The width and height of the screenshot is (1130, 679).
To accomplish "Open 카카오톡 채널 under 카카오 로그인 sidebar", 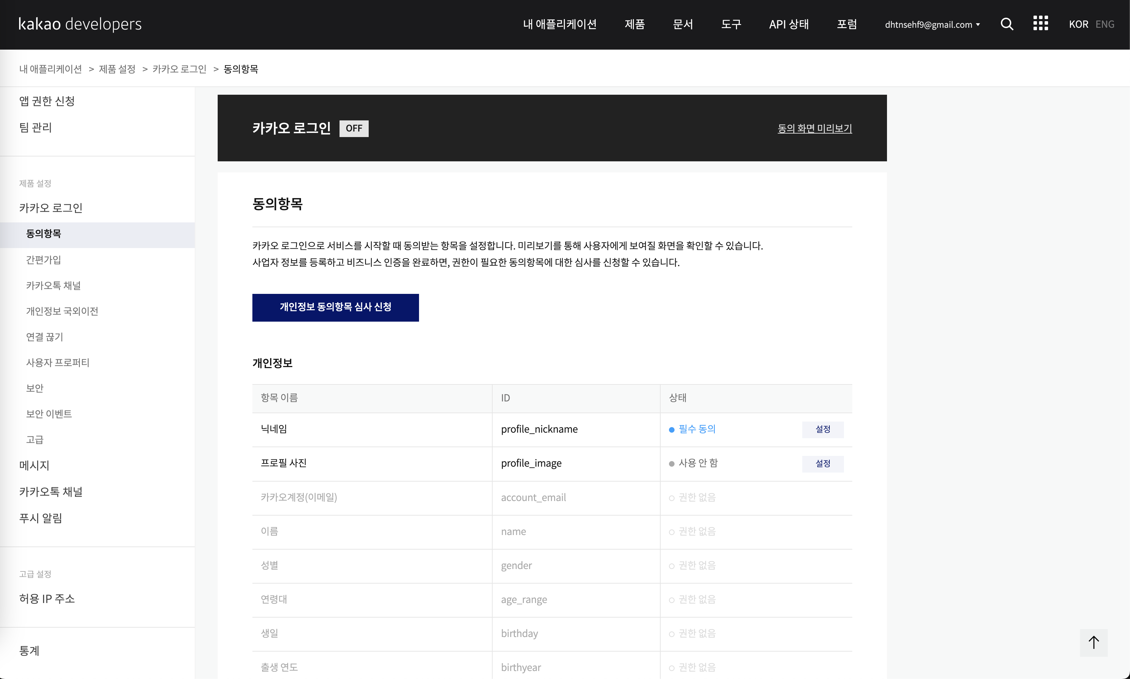I will pos(53,286).
